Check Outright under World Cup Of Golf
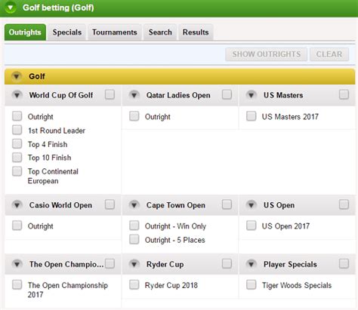358x310 pixels. pyautogui.click(x=17, y=116)
